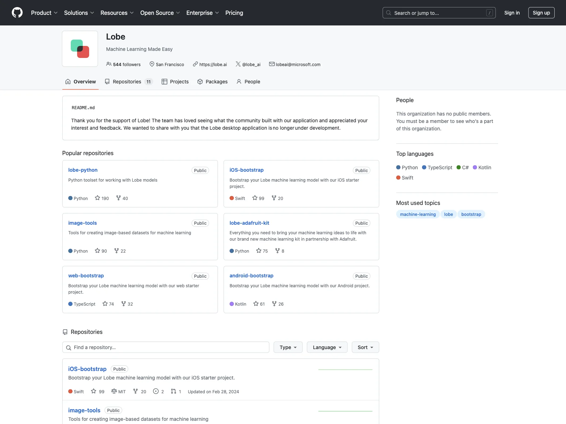Open the image-tools link in popular repositories

click(82, 223)
